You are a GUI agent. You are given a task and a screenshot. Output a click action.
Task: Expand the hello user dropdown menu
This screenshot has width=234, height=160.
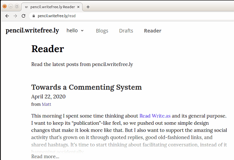click(x=75, y=30)
